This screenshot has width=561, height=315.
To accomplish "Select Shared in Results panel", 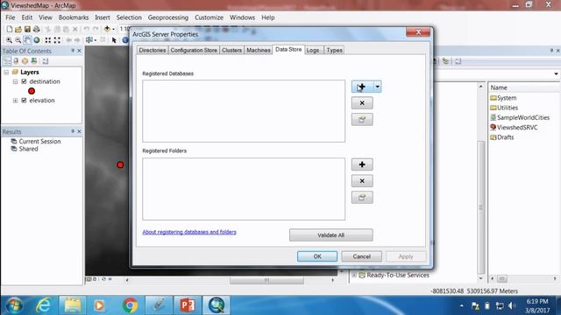I will (25, 149).
